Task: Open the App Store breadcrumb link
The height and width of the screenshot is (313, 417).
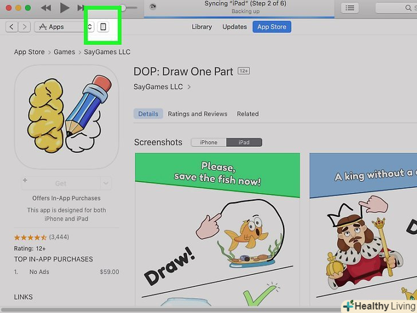Action: 29,52
